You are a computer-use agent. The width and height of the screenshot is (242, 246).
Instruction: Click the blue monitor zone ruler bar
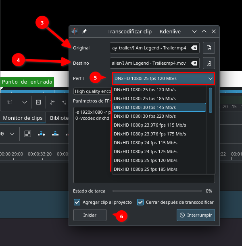[35, 92]
